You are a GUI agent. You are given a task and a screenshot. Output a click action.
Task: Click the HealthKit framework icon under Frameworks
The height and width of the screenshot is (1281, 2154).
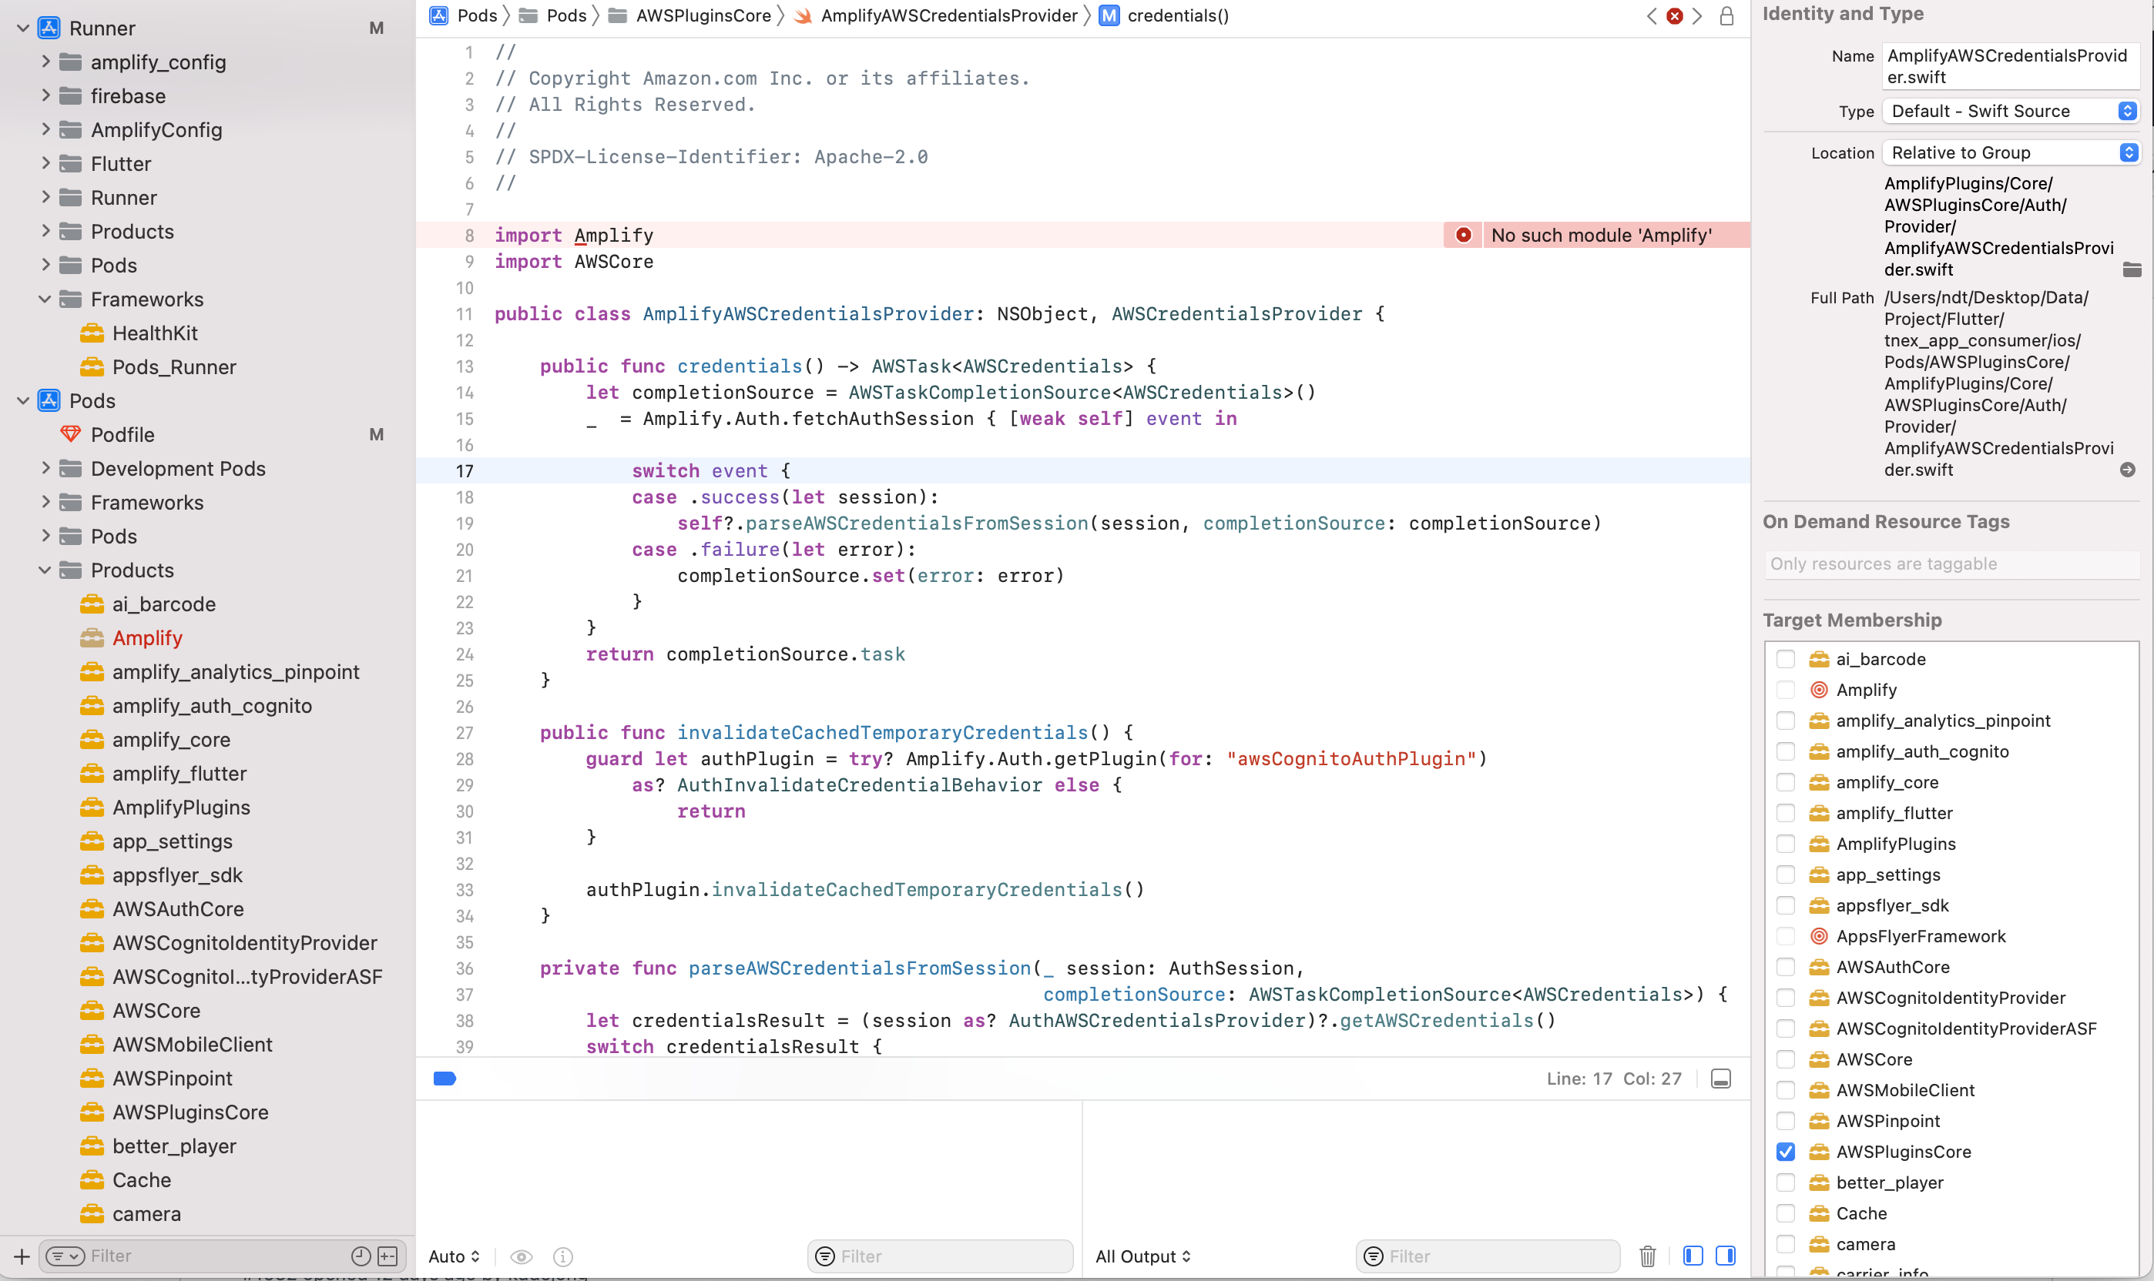point(92,333)
